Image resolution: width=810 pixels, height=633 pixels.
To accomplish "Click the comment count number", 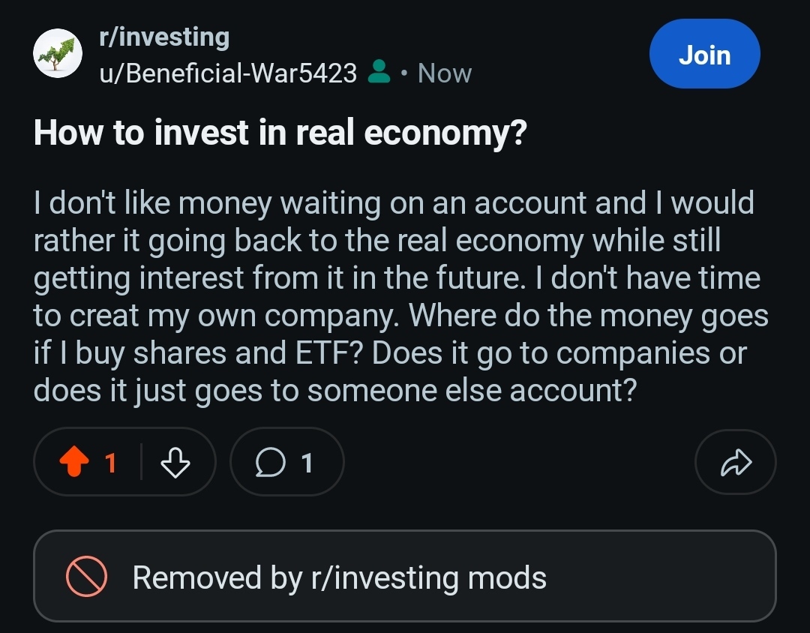I will point(306,463).
